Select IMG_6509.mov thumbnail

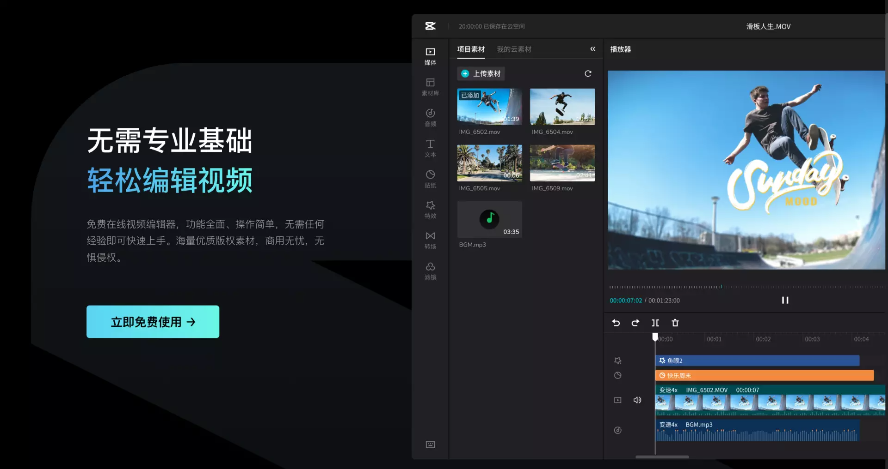(562, 163)
